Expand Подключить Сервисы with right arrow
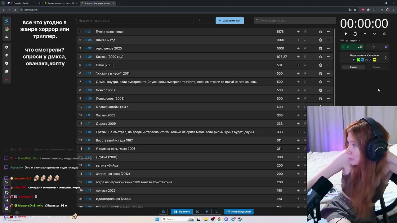 (386, 58)
